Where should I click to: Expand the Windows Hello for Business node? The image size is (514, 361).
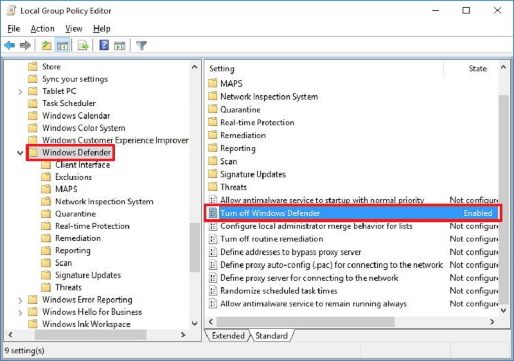click(x=21, y=312)
